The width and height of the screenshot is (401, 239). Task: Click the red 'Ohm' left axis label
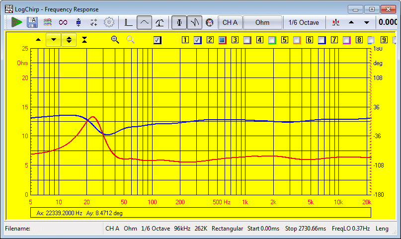coord(22,63)
